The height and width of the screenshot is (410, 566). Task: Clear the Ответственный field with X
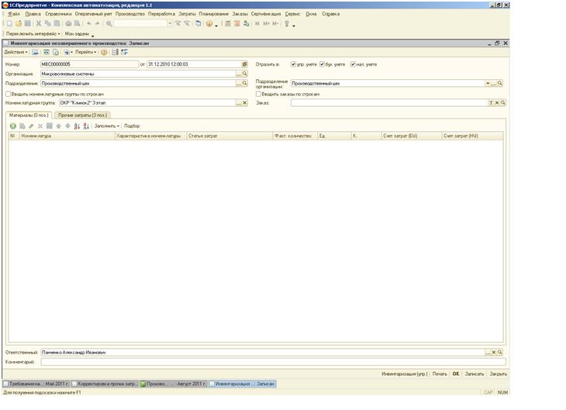[x=494, y=352]
